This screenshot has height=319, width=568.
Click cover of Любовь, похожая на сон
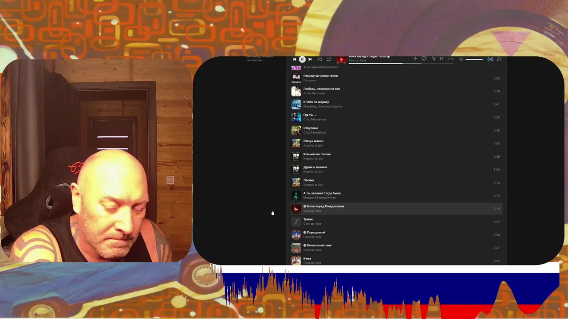tap(296, 91)
